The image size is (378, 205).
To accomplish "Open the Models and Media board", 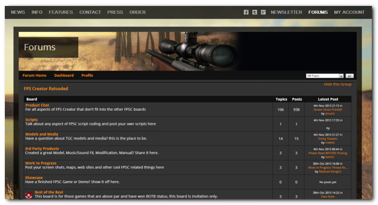I will pos(42,134).
